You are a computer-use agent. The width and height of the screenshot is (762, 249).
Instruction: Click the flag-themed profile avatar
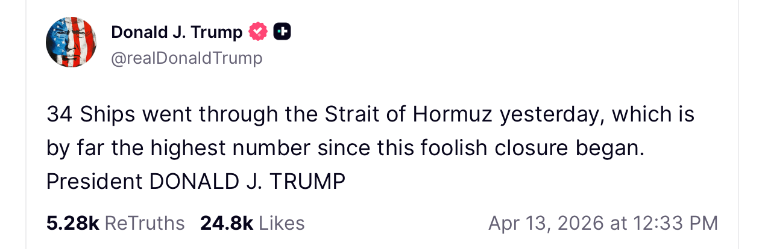tap(71, 42)
